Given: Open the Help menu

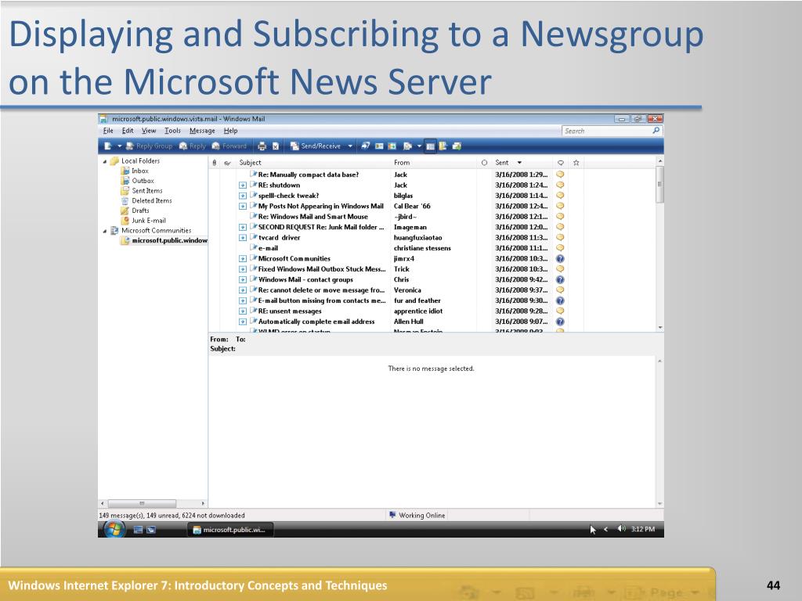Looking at the screenshot, I should tap(231, 131).
